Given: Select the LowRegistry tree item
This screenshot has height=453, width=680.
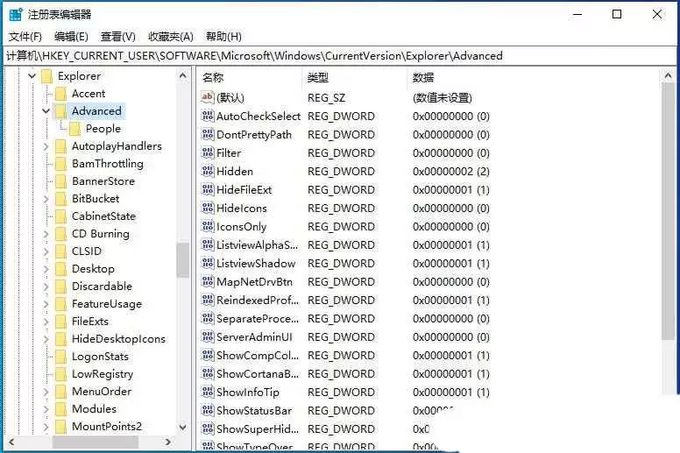Looking at the screenshot, I should (x=103, y=373).
